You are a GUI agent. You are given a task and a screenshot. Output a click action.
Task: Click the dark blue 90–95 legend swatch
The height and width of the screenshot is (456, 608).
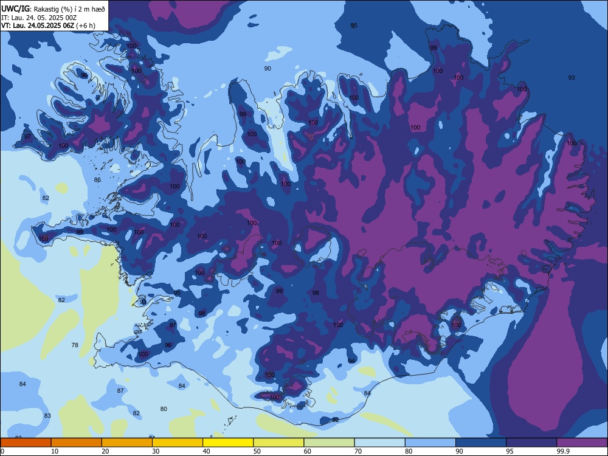481,443
